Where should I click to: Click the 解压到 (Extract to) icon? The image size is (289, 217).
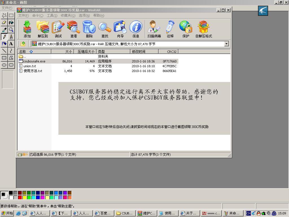[x=43, y=29]
